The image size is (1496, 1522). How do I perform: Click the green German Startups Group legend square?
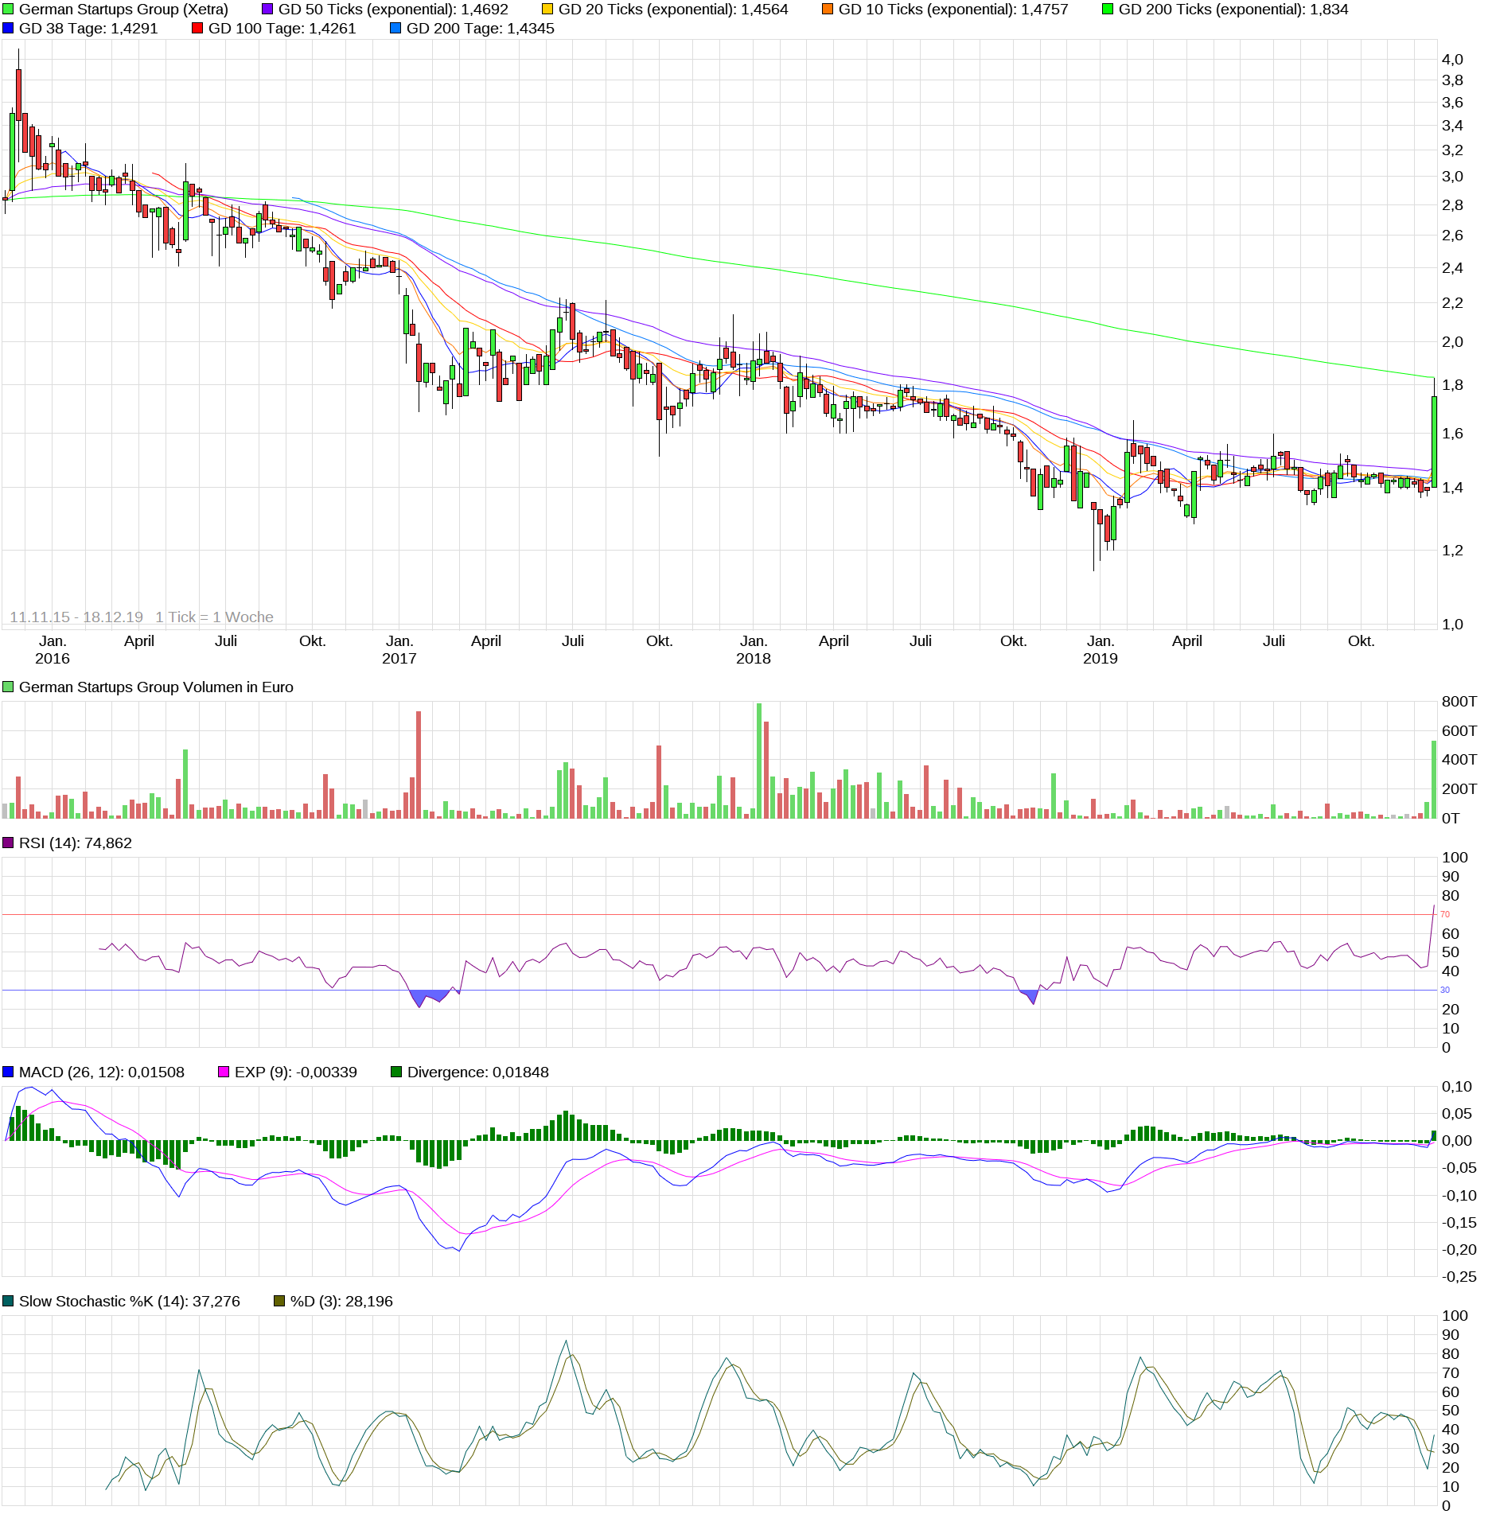point(8,10)
